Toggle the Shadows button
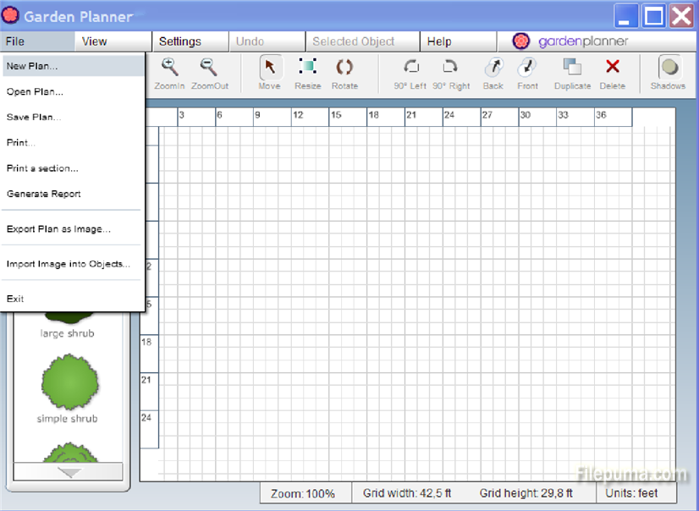 pos(669,69)
